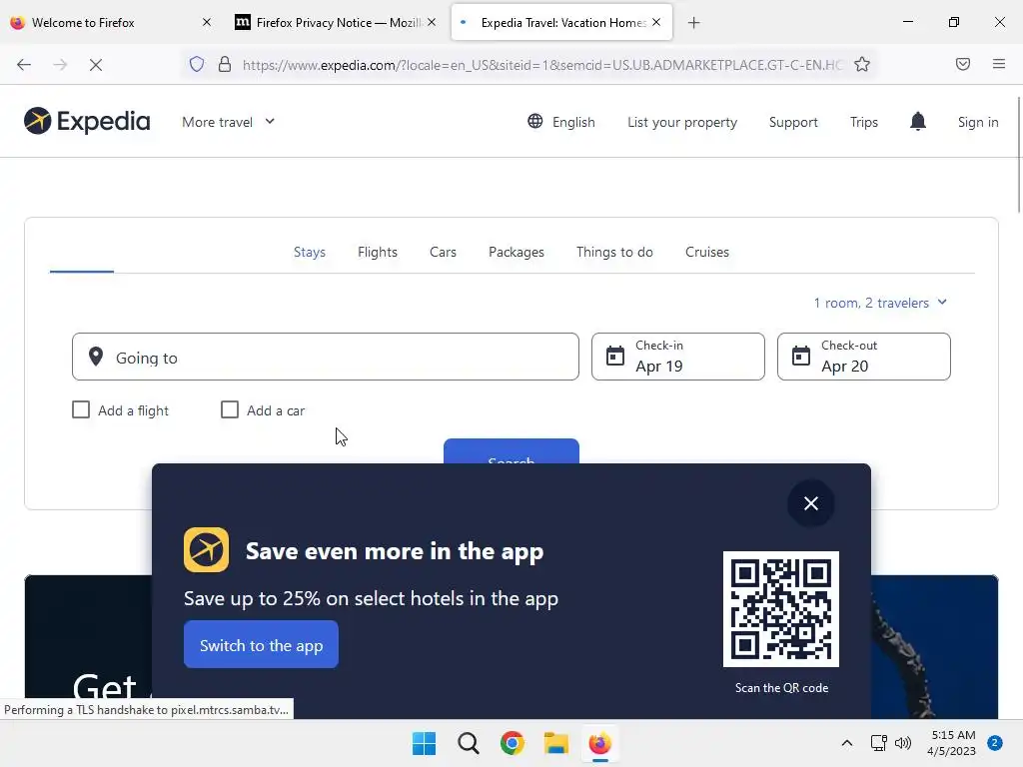Open the Check-out date Apr 20 picker
Screen dimensions: 1023x767
pyautogui.click(x=864, y=357)
